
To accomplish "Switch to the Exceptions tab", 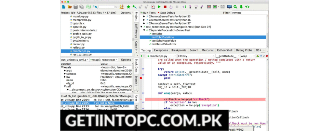I will (161, 50).
